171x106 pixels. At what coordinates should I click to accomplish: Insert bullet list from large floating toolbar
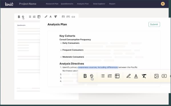click(x=102, y=76)
